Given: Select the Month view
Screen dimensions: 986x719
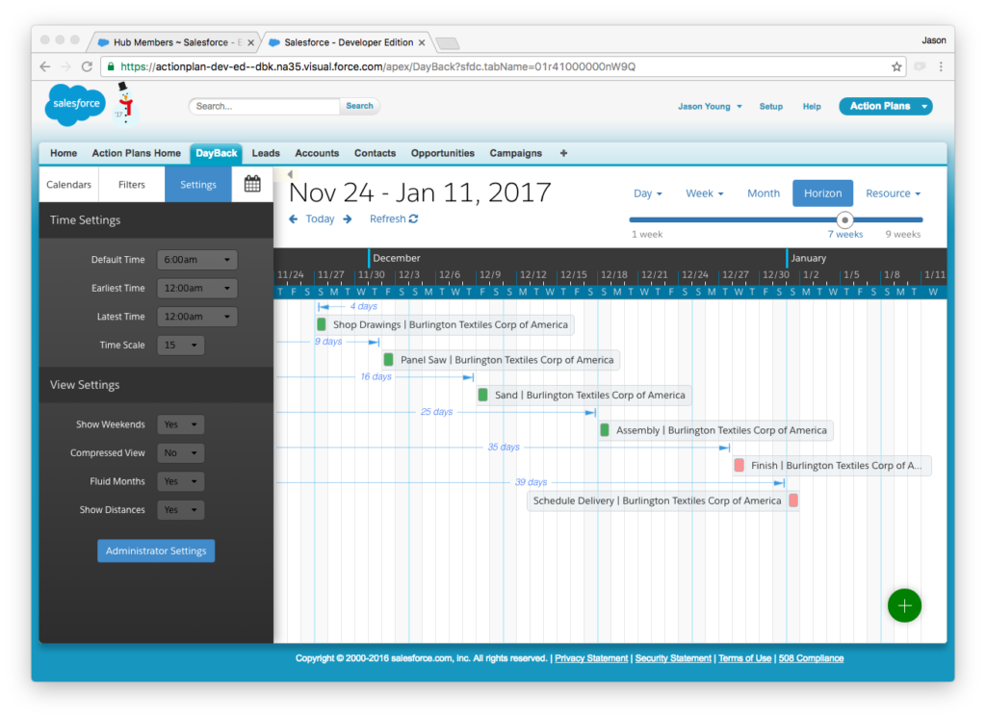Looking at the screenshot, I should pos(764,193).
